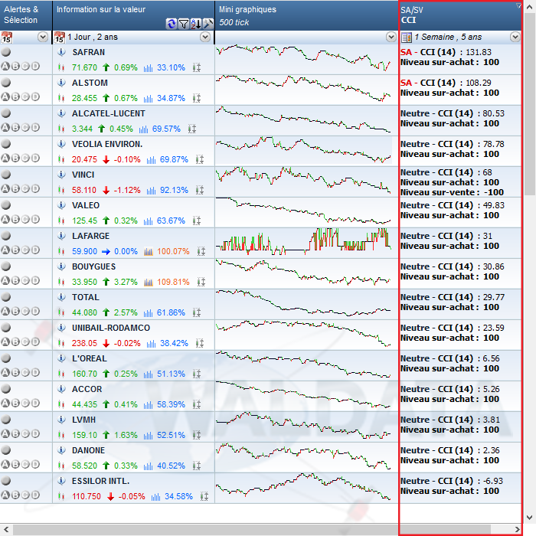Click the candlestick icon in SAFRAN row
The width and height of the screenshot is (536, 536).
61,67
